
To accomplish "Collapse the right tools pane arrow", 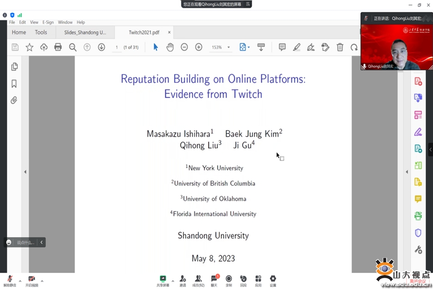I will point(407,172).
